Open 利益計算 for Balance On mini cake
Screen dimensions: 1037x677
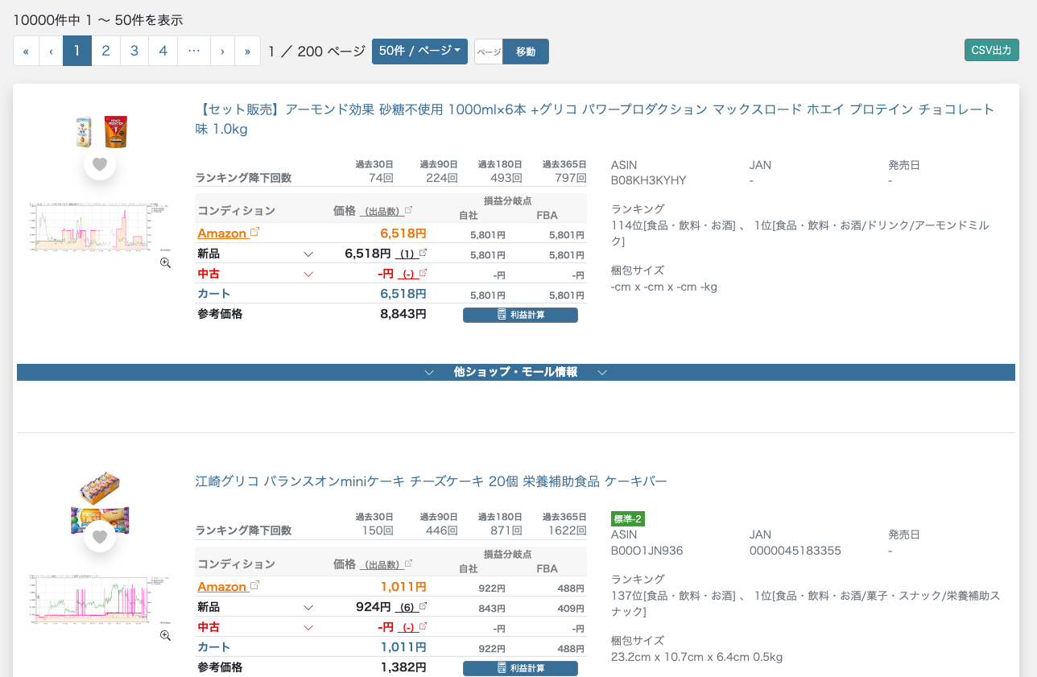point(520,668)
